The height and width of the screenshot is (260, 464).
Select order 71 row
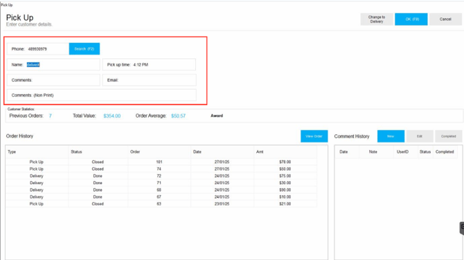161,183
